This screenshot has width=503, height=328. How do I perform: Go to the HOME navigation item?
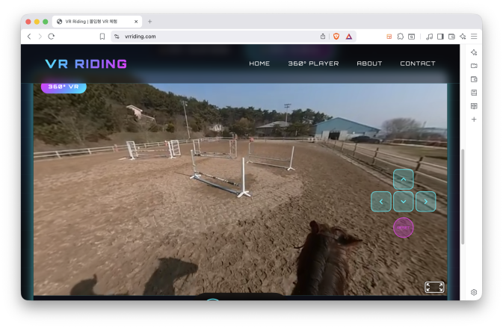click(x=259, y=64)
